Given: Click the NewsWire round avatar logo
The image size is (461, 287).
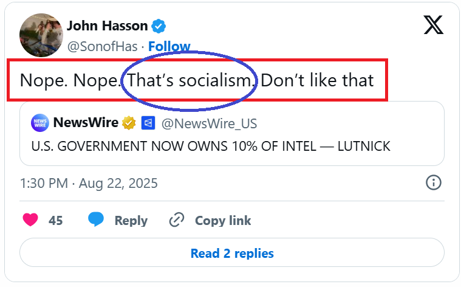Looking at the screenshot, I should coord(39,123).
